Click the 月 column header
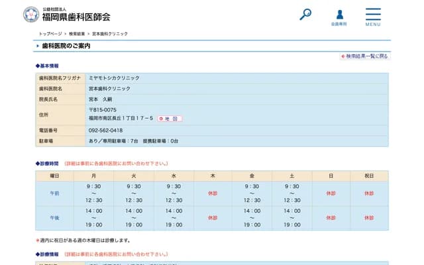This screenshot has width=424, height=265. coord(93,176)
